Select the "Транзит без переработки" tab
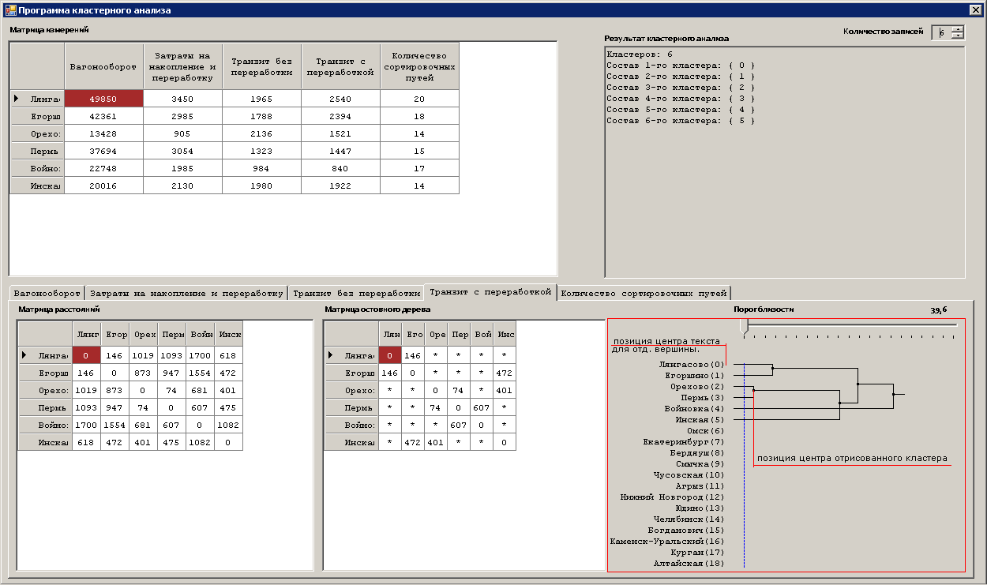 tap(355, 293)
